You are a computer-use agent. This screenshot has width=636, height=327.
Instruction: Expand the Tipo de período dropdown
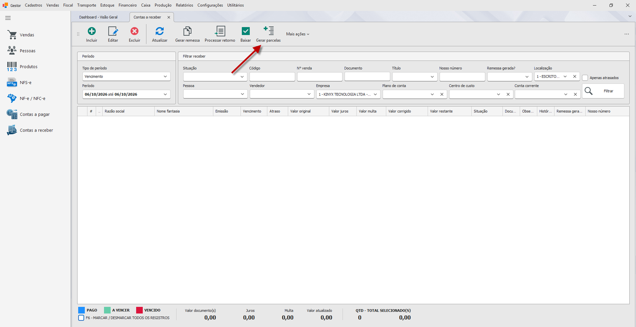coord(126,76)
